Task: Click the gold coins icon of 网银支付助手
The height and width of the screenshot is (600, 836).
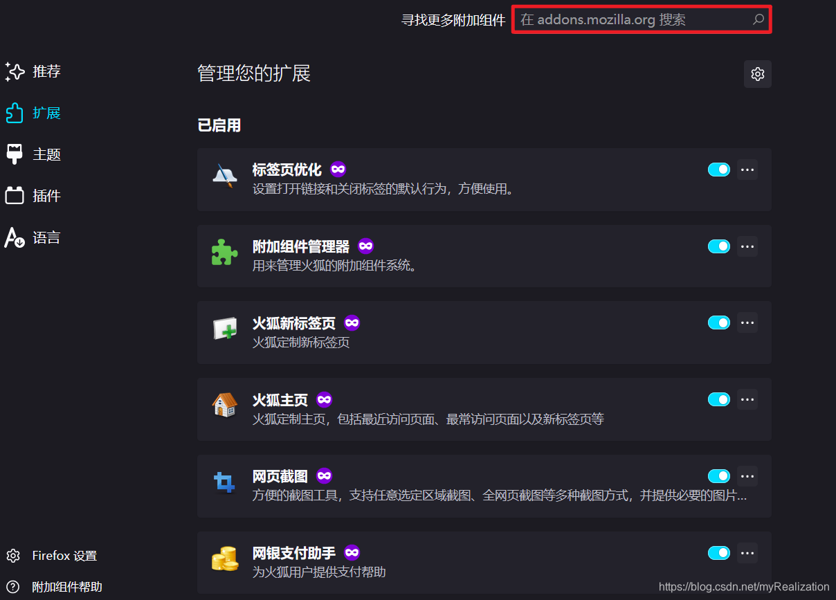Action: pos(224,558)
